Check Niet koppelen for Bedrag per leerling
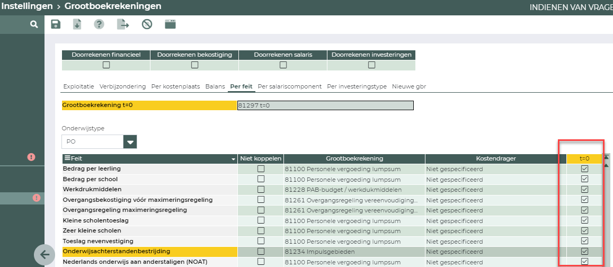Screen dimensions: 613x267 pyautogui.click(x=261, y=169)
